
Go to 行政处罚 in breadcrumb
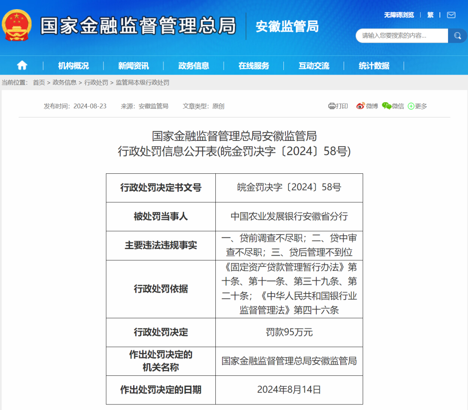[96, 82]
